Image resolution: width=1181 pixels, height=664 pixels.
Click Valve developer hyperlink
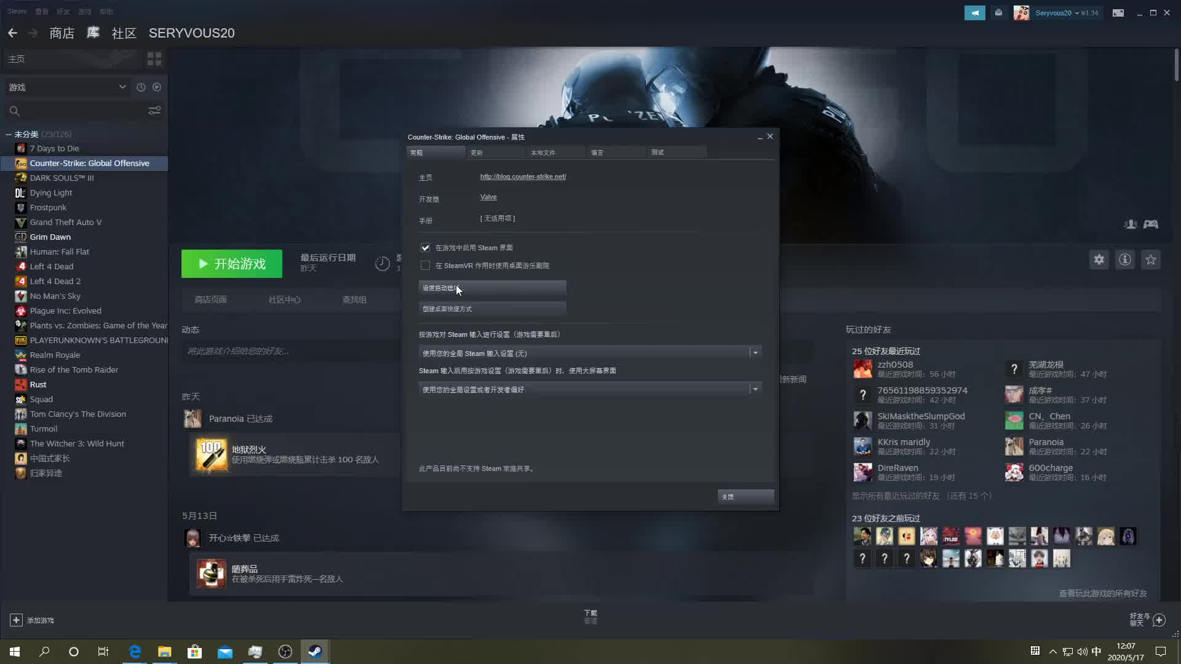pos(488,197)
